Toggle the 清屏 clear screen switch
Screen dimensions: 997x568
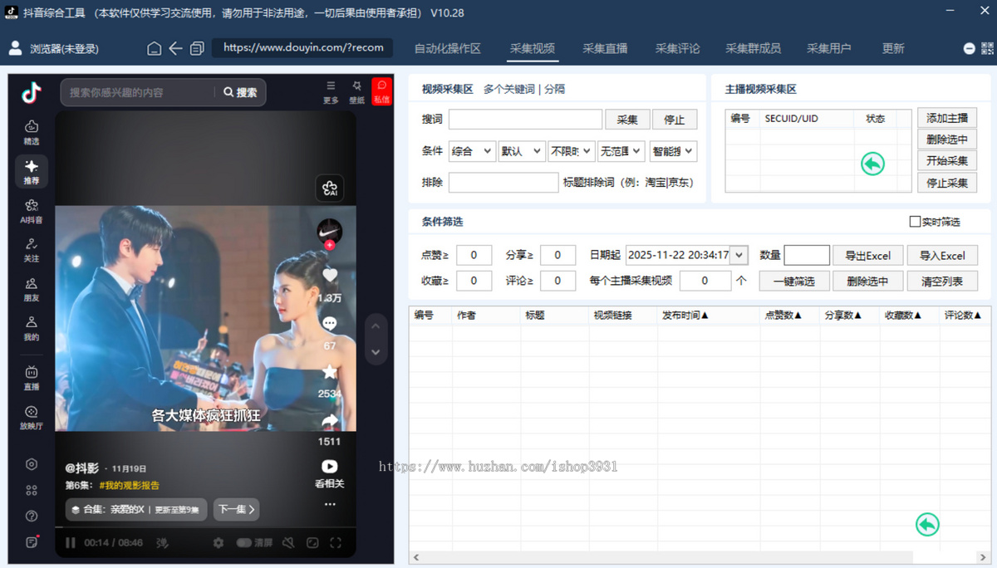click(244, 542)
